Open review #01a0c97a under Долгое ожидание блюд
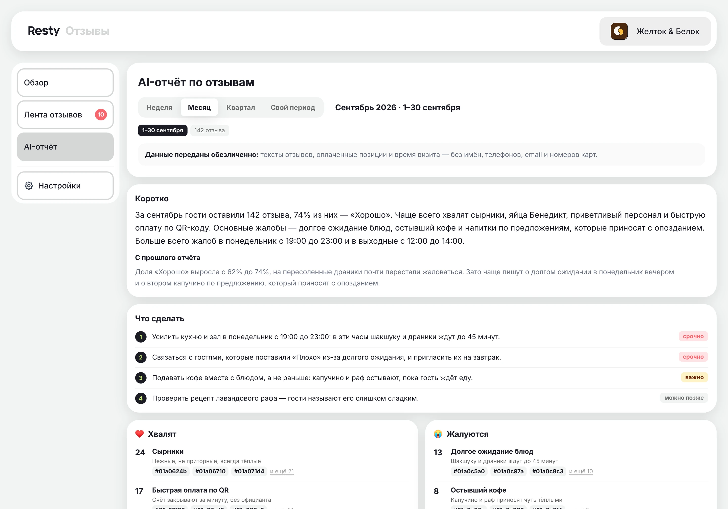The image size is (728, 509). tap(508, 471)
